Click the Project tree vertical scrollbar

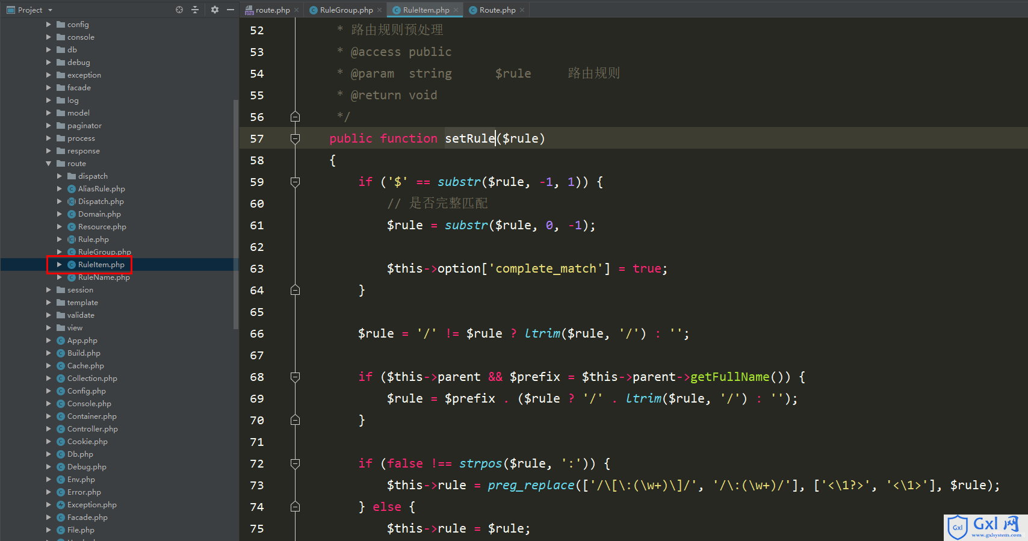(x=236, y=214)
